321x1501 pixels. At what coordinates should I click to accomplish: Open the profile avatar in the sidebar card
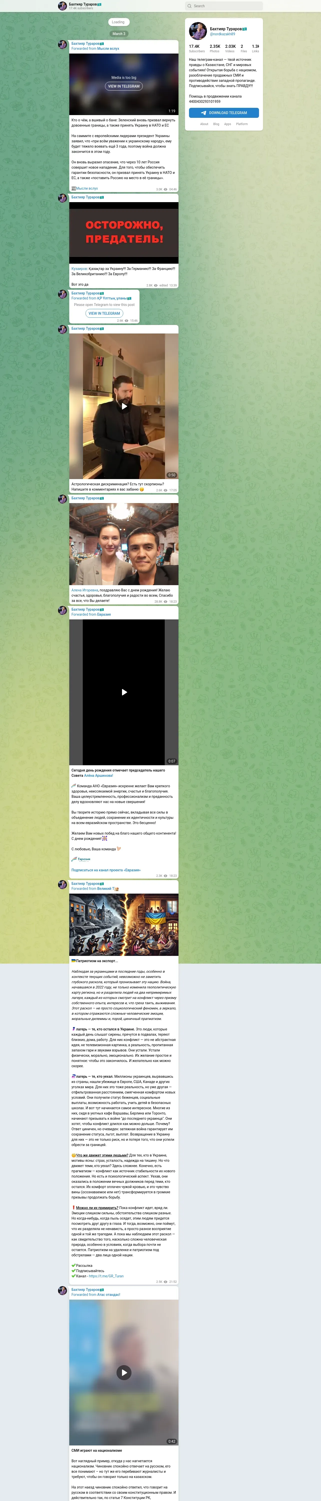pos(198,31)
